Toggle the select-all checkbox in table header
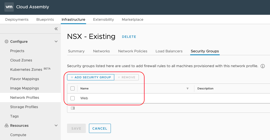 click(x=73, y=88)
